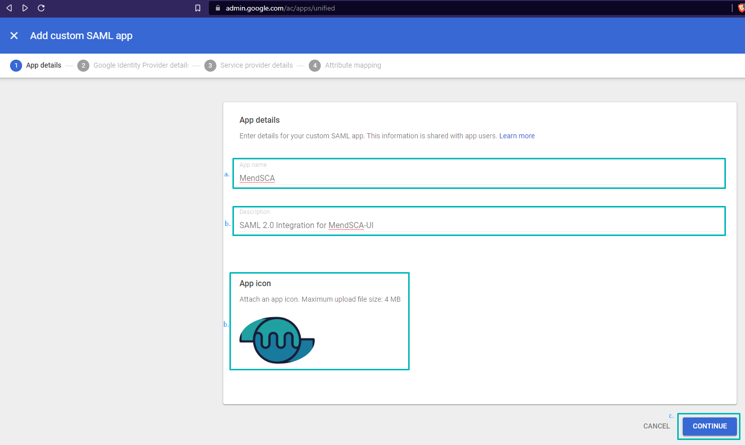Click the step 2 circle icon
The width and height of the screenshot is (745, 445).
click(83, 66)
